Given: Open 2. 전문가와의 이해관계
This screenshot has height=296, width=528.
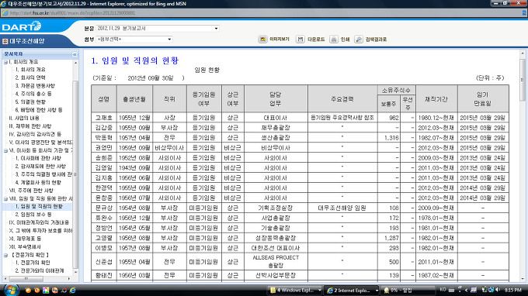Looking at the screenshot, I should [40, 270].
